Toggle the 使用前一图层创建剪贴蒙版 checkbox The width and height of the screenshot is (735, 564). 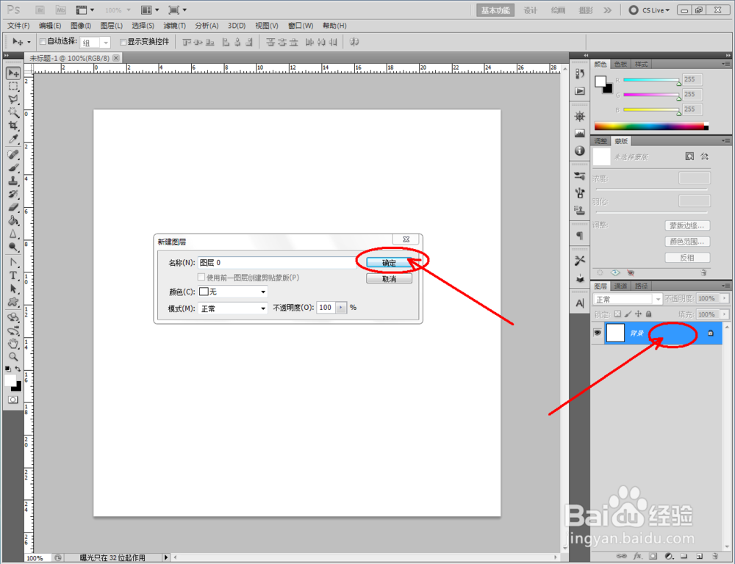(202, 276)
